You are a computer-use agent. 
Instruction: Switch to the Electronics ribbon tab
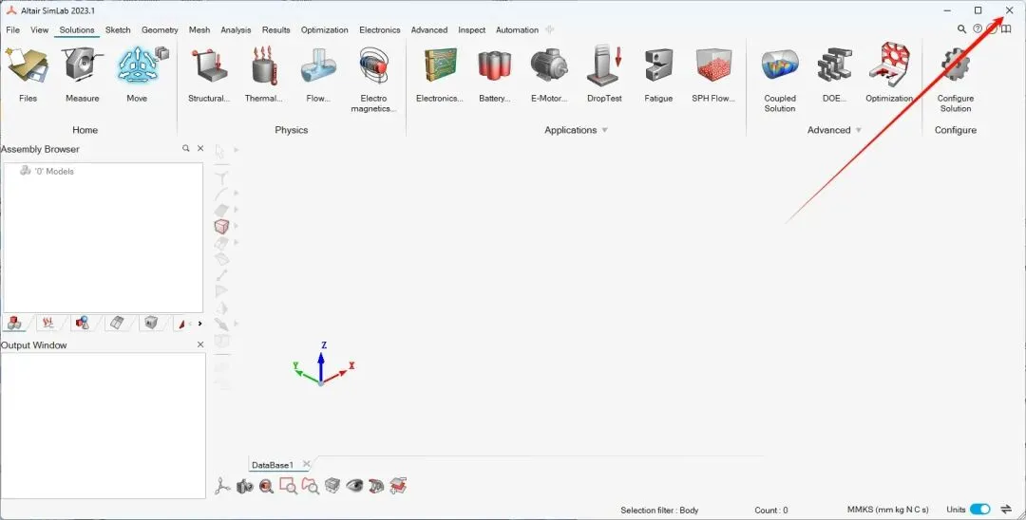pos(379,30)
